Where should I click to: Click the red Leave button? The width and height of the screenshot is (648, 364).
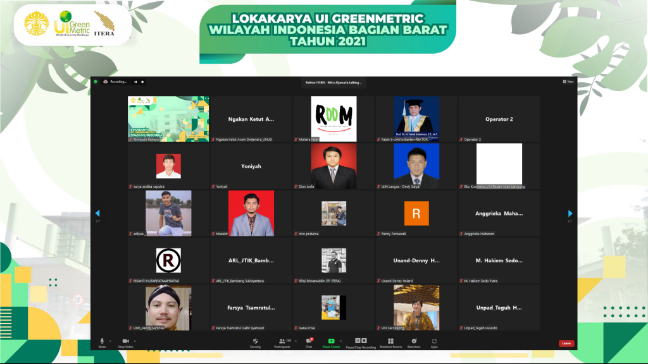click(566, 343)
